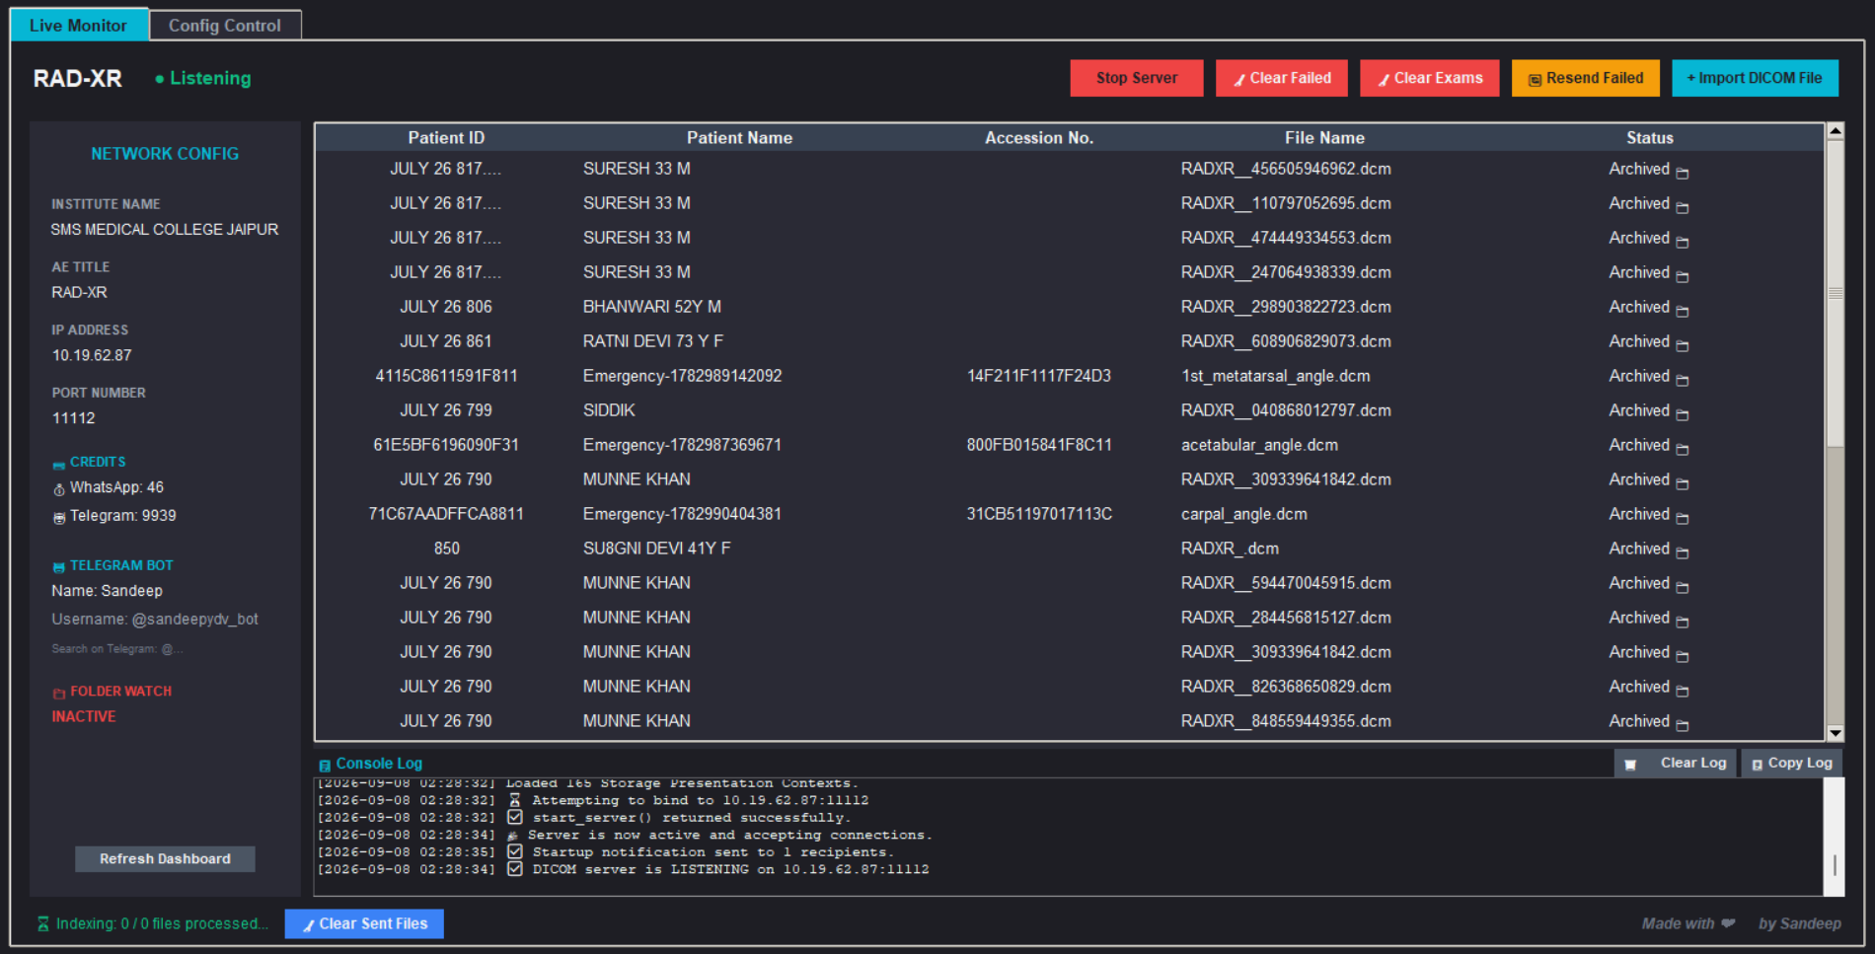
Task: Click the exam table vertical scrollbar thumb
Action: coord(1836,293)
